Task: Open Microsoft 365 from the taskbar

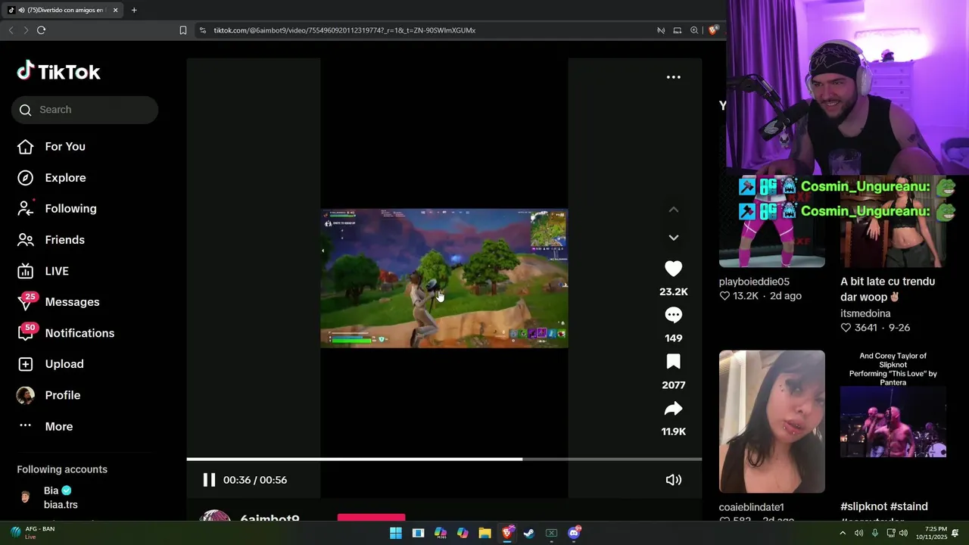Action: tap(441, 533)
